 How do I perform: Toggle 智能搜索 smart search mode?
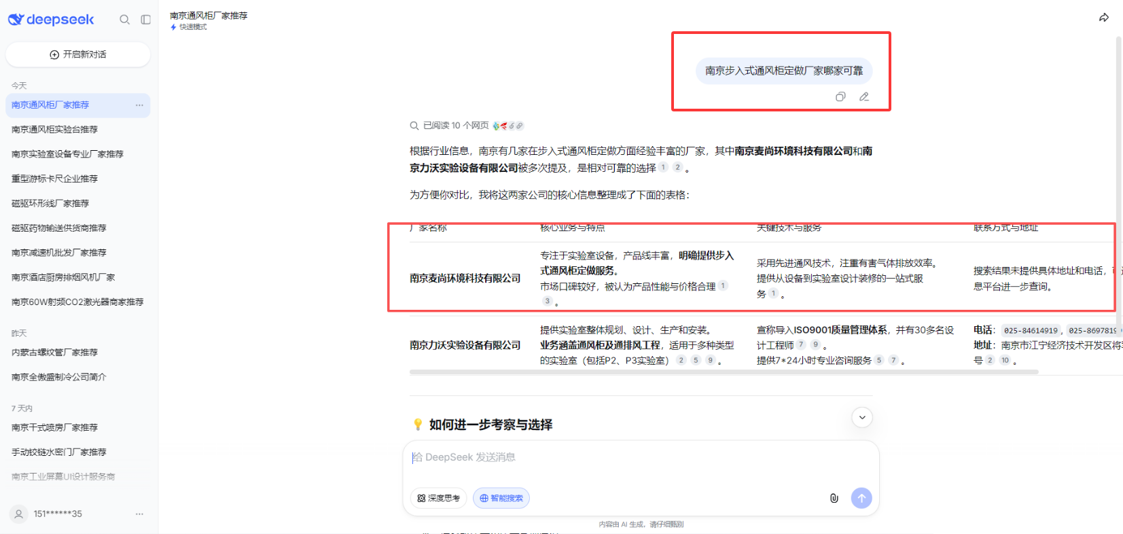[x=501, y=498]
